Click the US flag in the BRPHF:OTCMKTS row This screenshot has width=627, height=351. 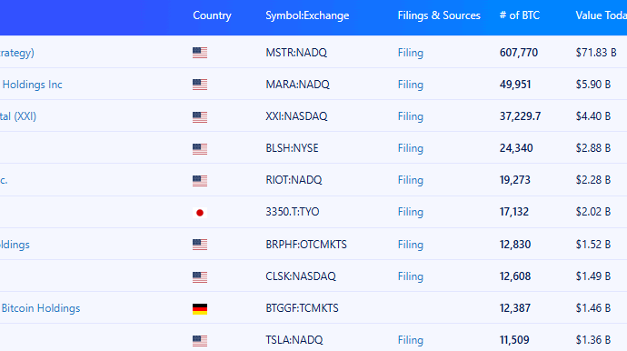200,245
